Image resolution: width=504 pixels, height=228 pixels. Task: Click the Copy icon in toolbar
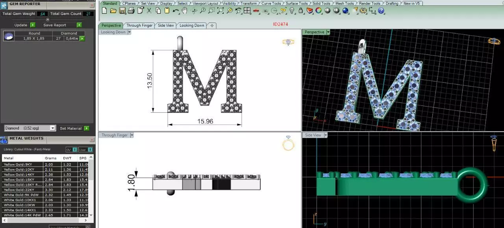[158, 11]
